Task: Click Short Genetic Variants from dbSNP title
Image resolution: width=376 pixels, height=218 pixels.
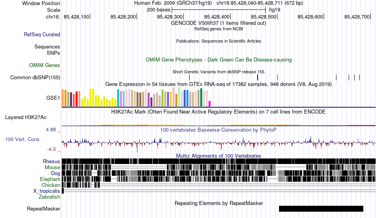Action: [218, 72]
